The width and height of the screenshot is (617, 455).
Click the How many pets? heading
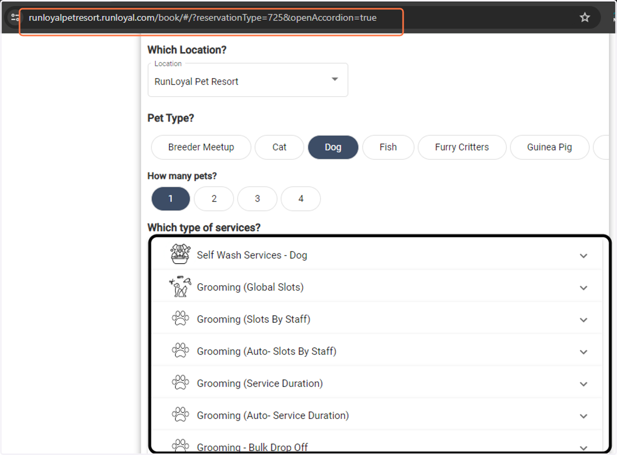point(182,176)
